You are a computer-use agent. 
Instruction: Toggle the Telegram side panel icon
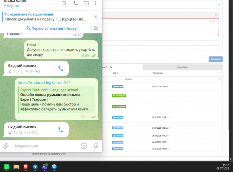86,3
